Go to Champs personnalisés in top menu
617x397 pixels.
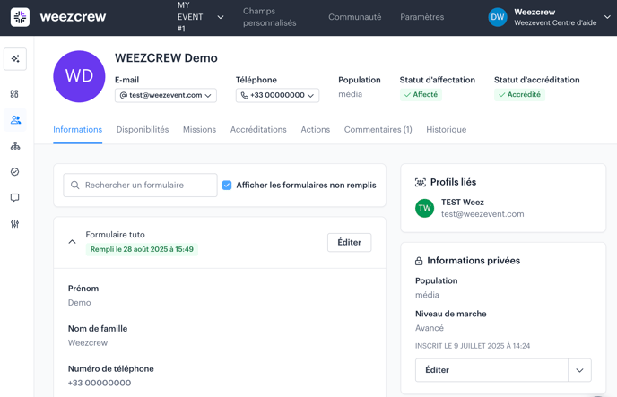coord(270,17)
